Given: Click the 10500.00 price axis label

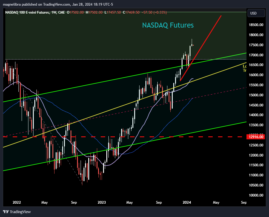Looking at the screenshot, I should point(256,185).
